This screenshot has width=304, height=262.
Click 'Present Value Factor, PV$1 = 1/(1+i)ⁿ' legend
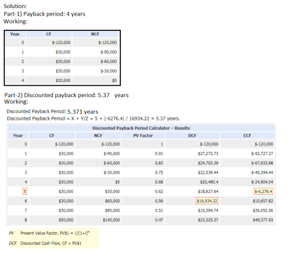(x=55, y=233)
